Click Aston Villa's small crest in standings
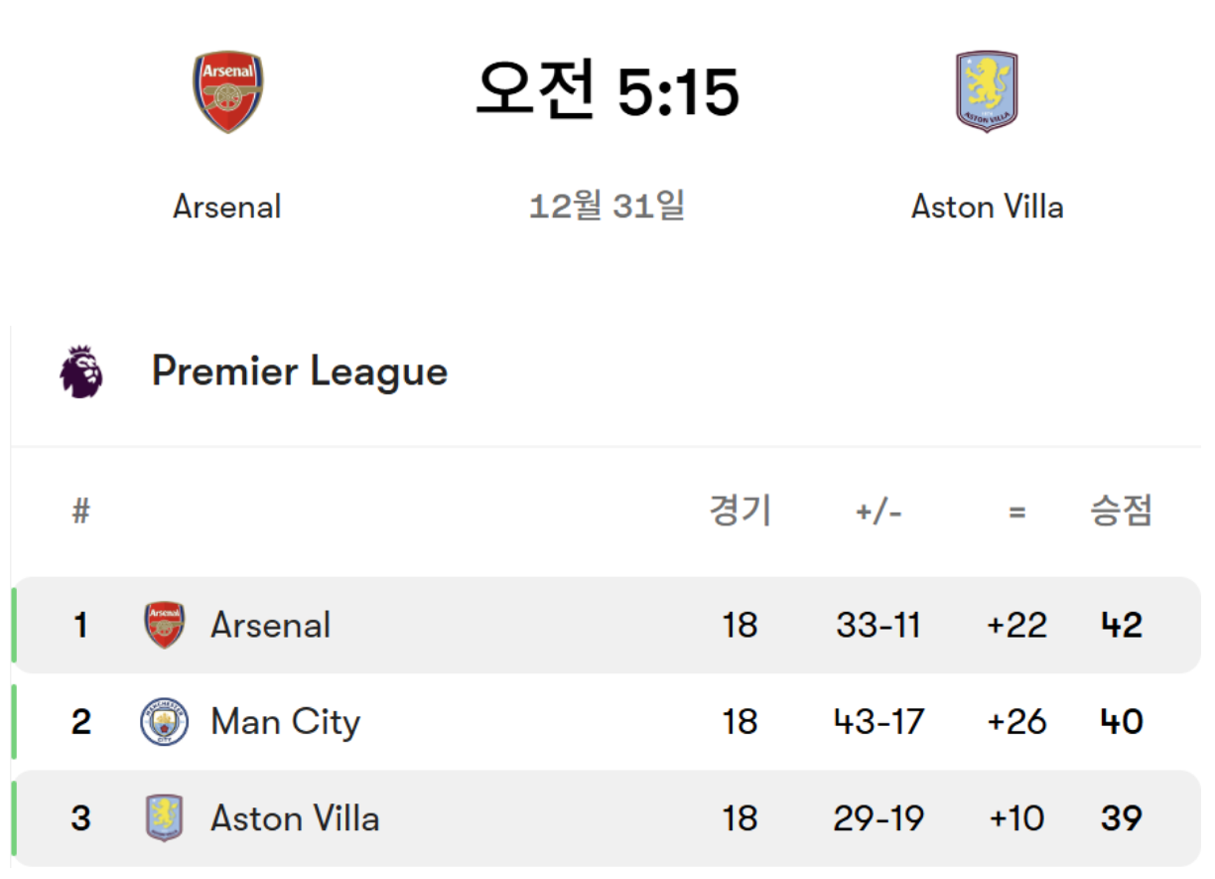Viewport: 1215px width, 879px height. (x=164, y=818)
